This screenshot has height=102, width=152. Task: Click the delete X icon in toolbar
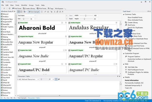63,12
